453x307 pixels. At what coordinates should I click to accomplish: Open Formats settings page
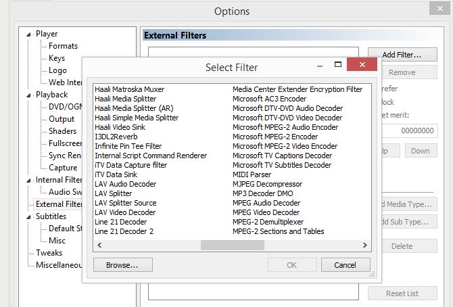[64, 46]
